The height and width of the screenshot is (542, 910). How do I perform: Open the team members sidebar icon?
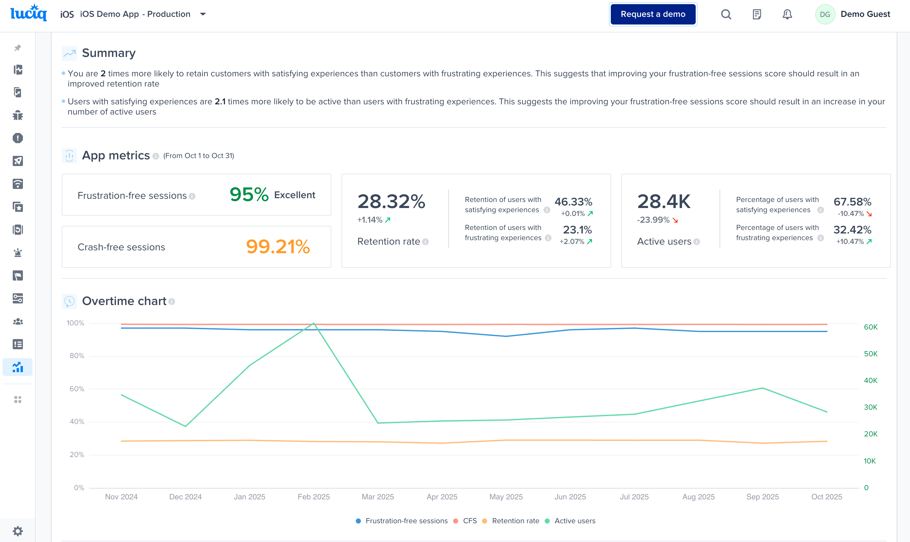click(17, 321)
